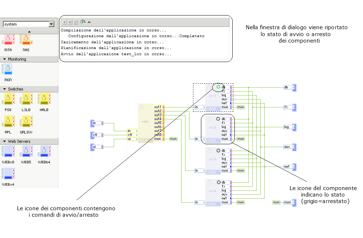Collapse the log dialog with the caret
Screen dimensions: 363x238
point(89,22)
